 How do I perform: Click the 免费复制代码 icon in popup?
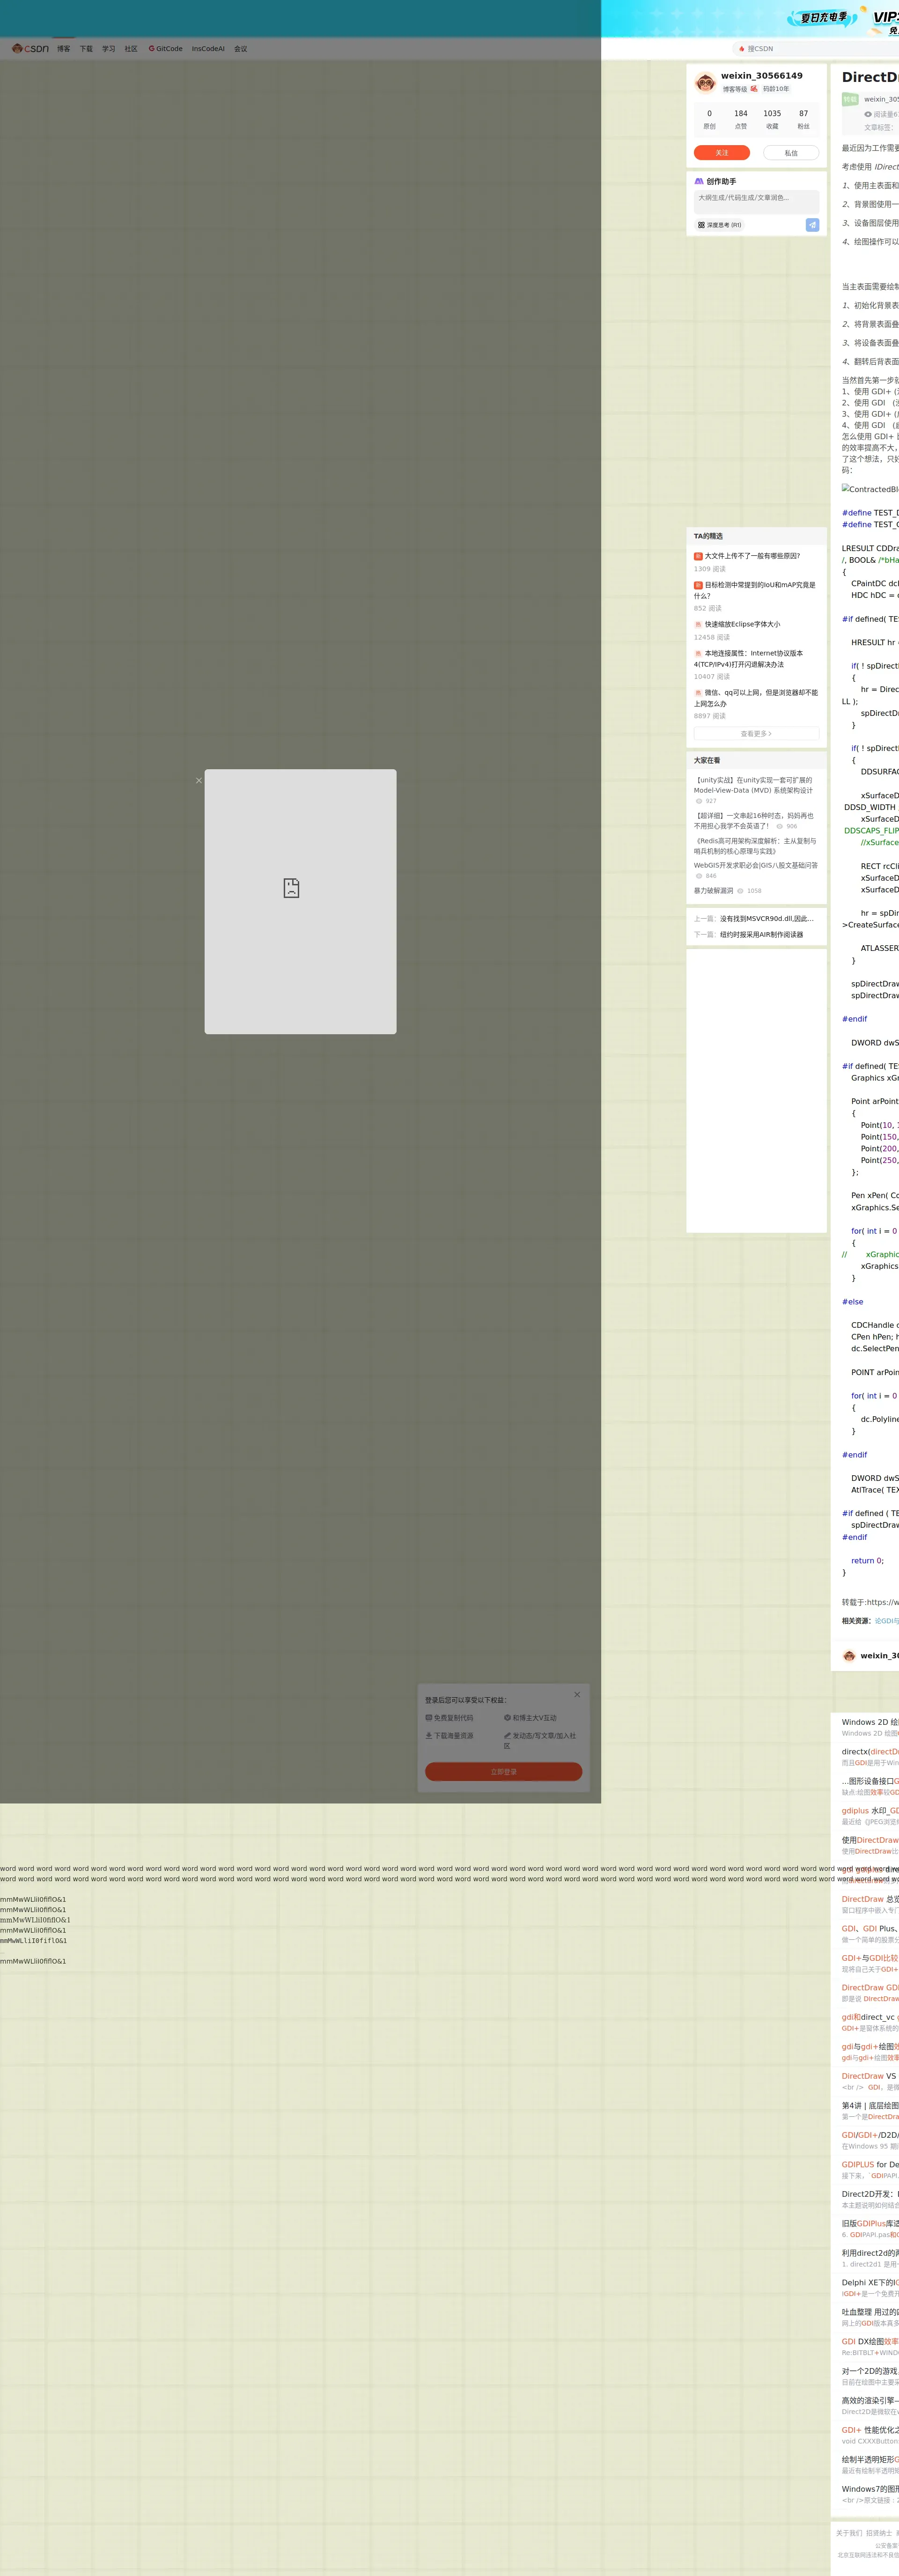pos(429,1717)
